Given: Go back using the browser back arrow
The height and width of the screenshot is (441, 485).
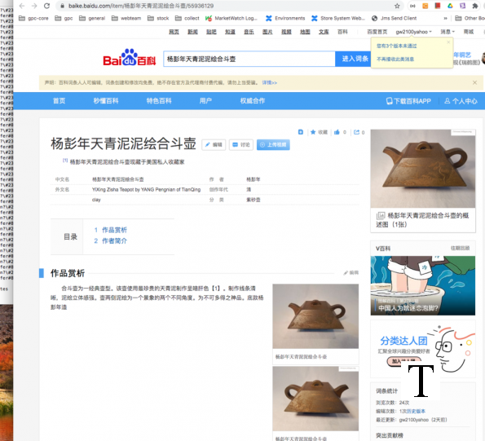Looking at the screenshot, I should tap(22, 6).
